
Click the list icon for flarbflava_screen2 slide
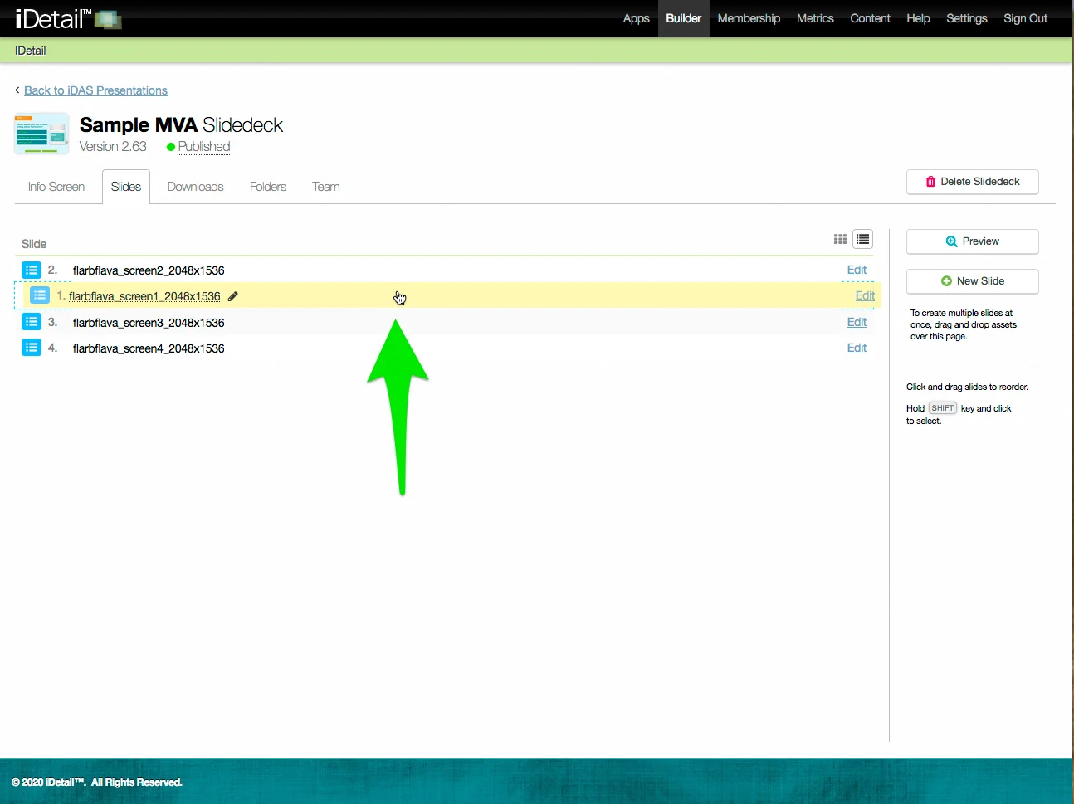[32, 270]
